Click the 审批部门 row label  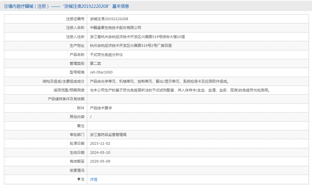pyautogui.click(x=77, y=135)
